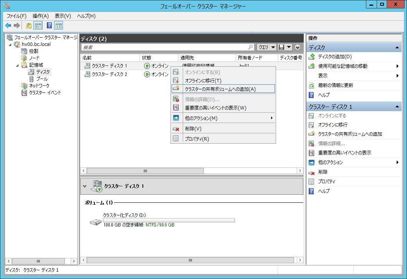
Task: Click the ディスク番号 column header
Action: [x=291, y=58]
